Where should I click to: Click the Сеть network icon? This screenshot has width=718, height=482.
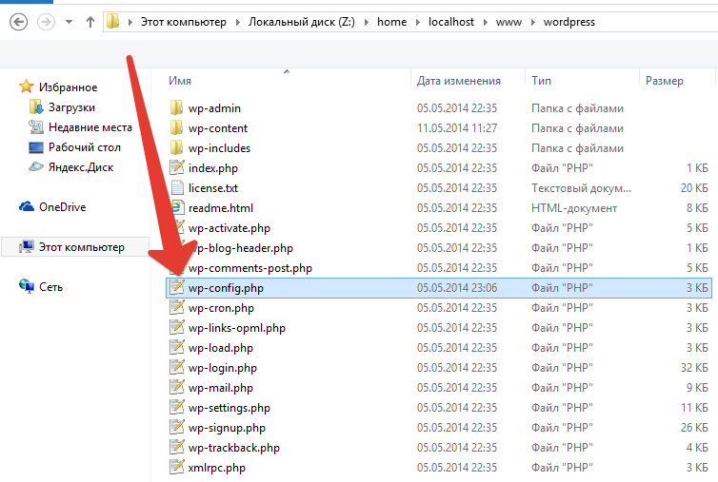tap(27, 286)
